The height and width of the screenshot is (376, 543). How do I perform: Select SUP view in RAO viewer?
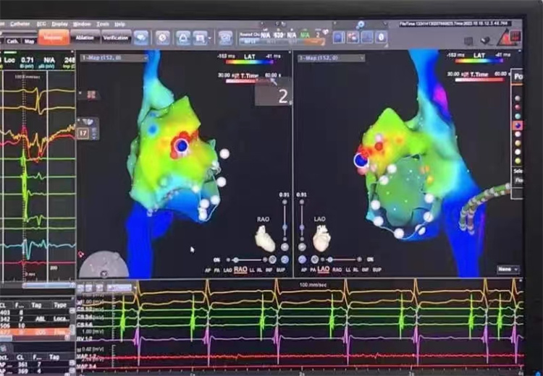point(280,270)
